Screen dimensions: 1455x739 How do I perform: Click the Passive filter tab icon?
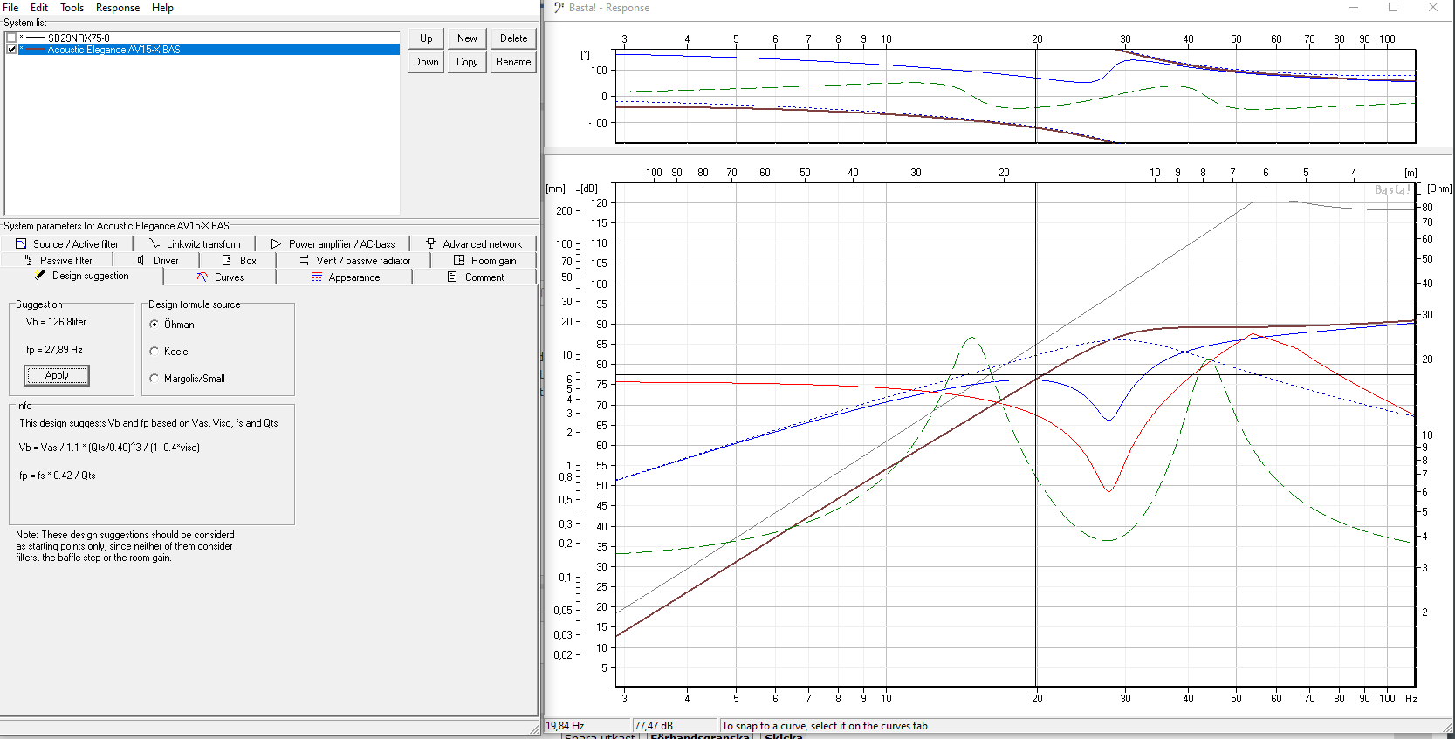tap(28, 260)
